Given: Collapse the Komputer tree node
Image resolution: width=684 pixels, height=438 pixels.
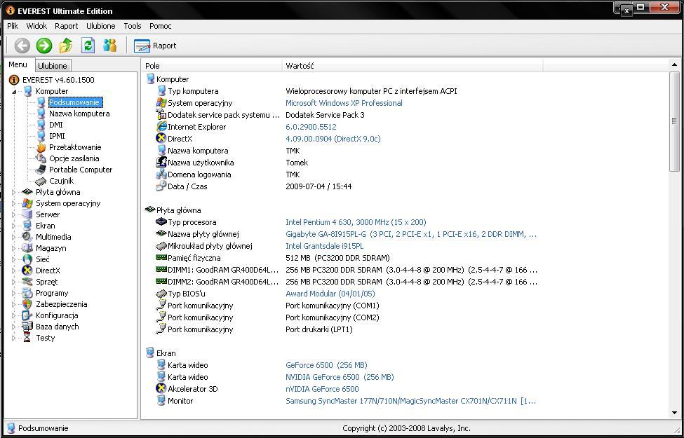Looking at the screenshot, I should [13, 92].
